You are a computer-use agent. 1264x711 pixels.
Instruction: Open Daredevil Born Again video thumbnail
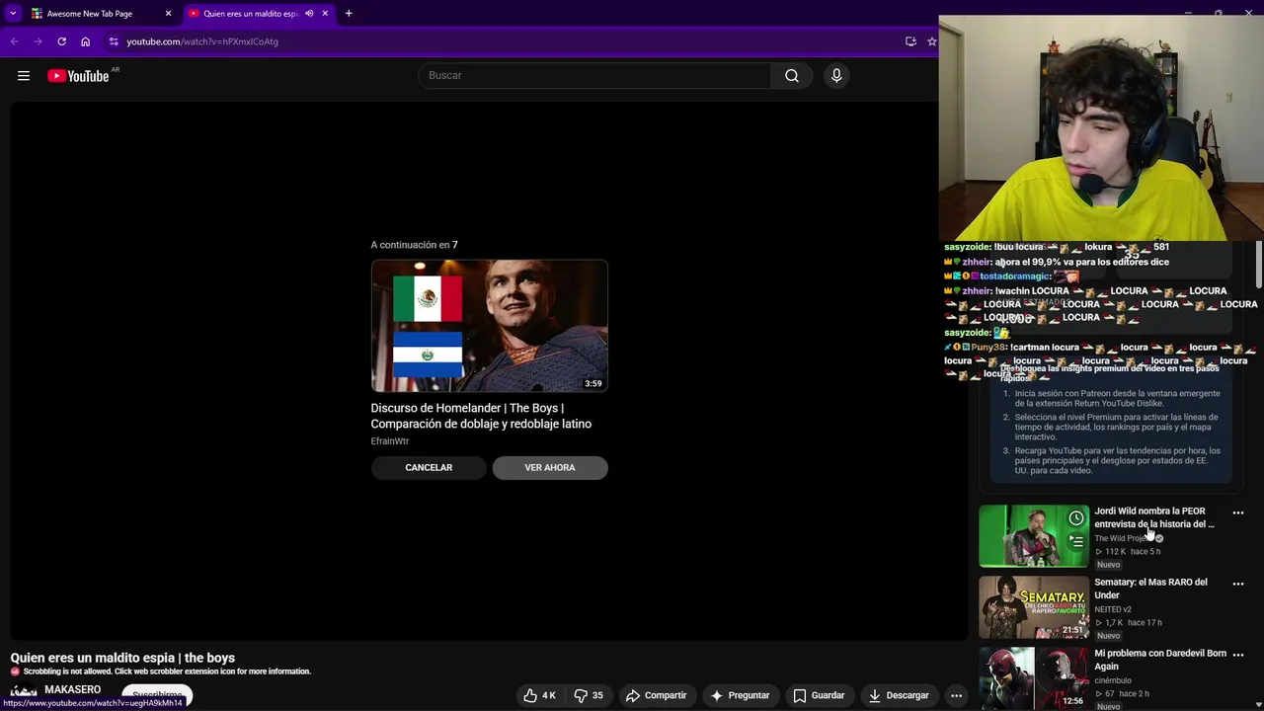click(x=1034, y=679)
